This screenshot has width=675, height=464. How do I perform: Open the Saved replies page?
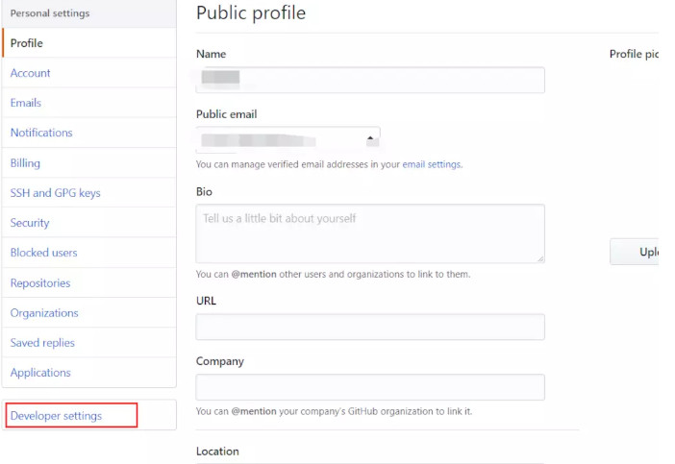click(42, 343)
